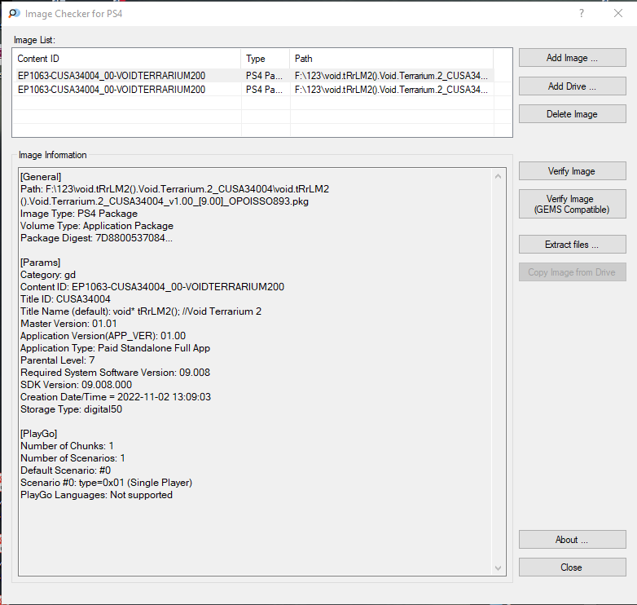Viewport: 637px width, 605px height.
Task: Click the Parental Level: 7 line
Action: click(x=58, y=360)
